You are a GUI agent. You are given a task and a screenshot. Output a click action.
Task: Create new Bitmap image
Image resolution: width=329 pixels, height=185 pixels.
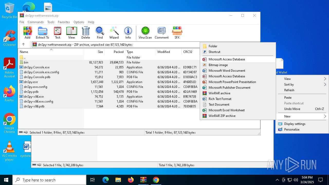click(238, 65)
